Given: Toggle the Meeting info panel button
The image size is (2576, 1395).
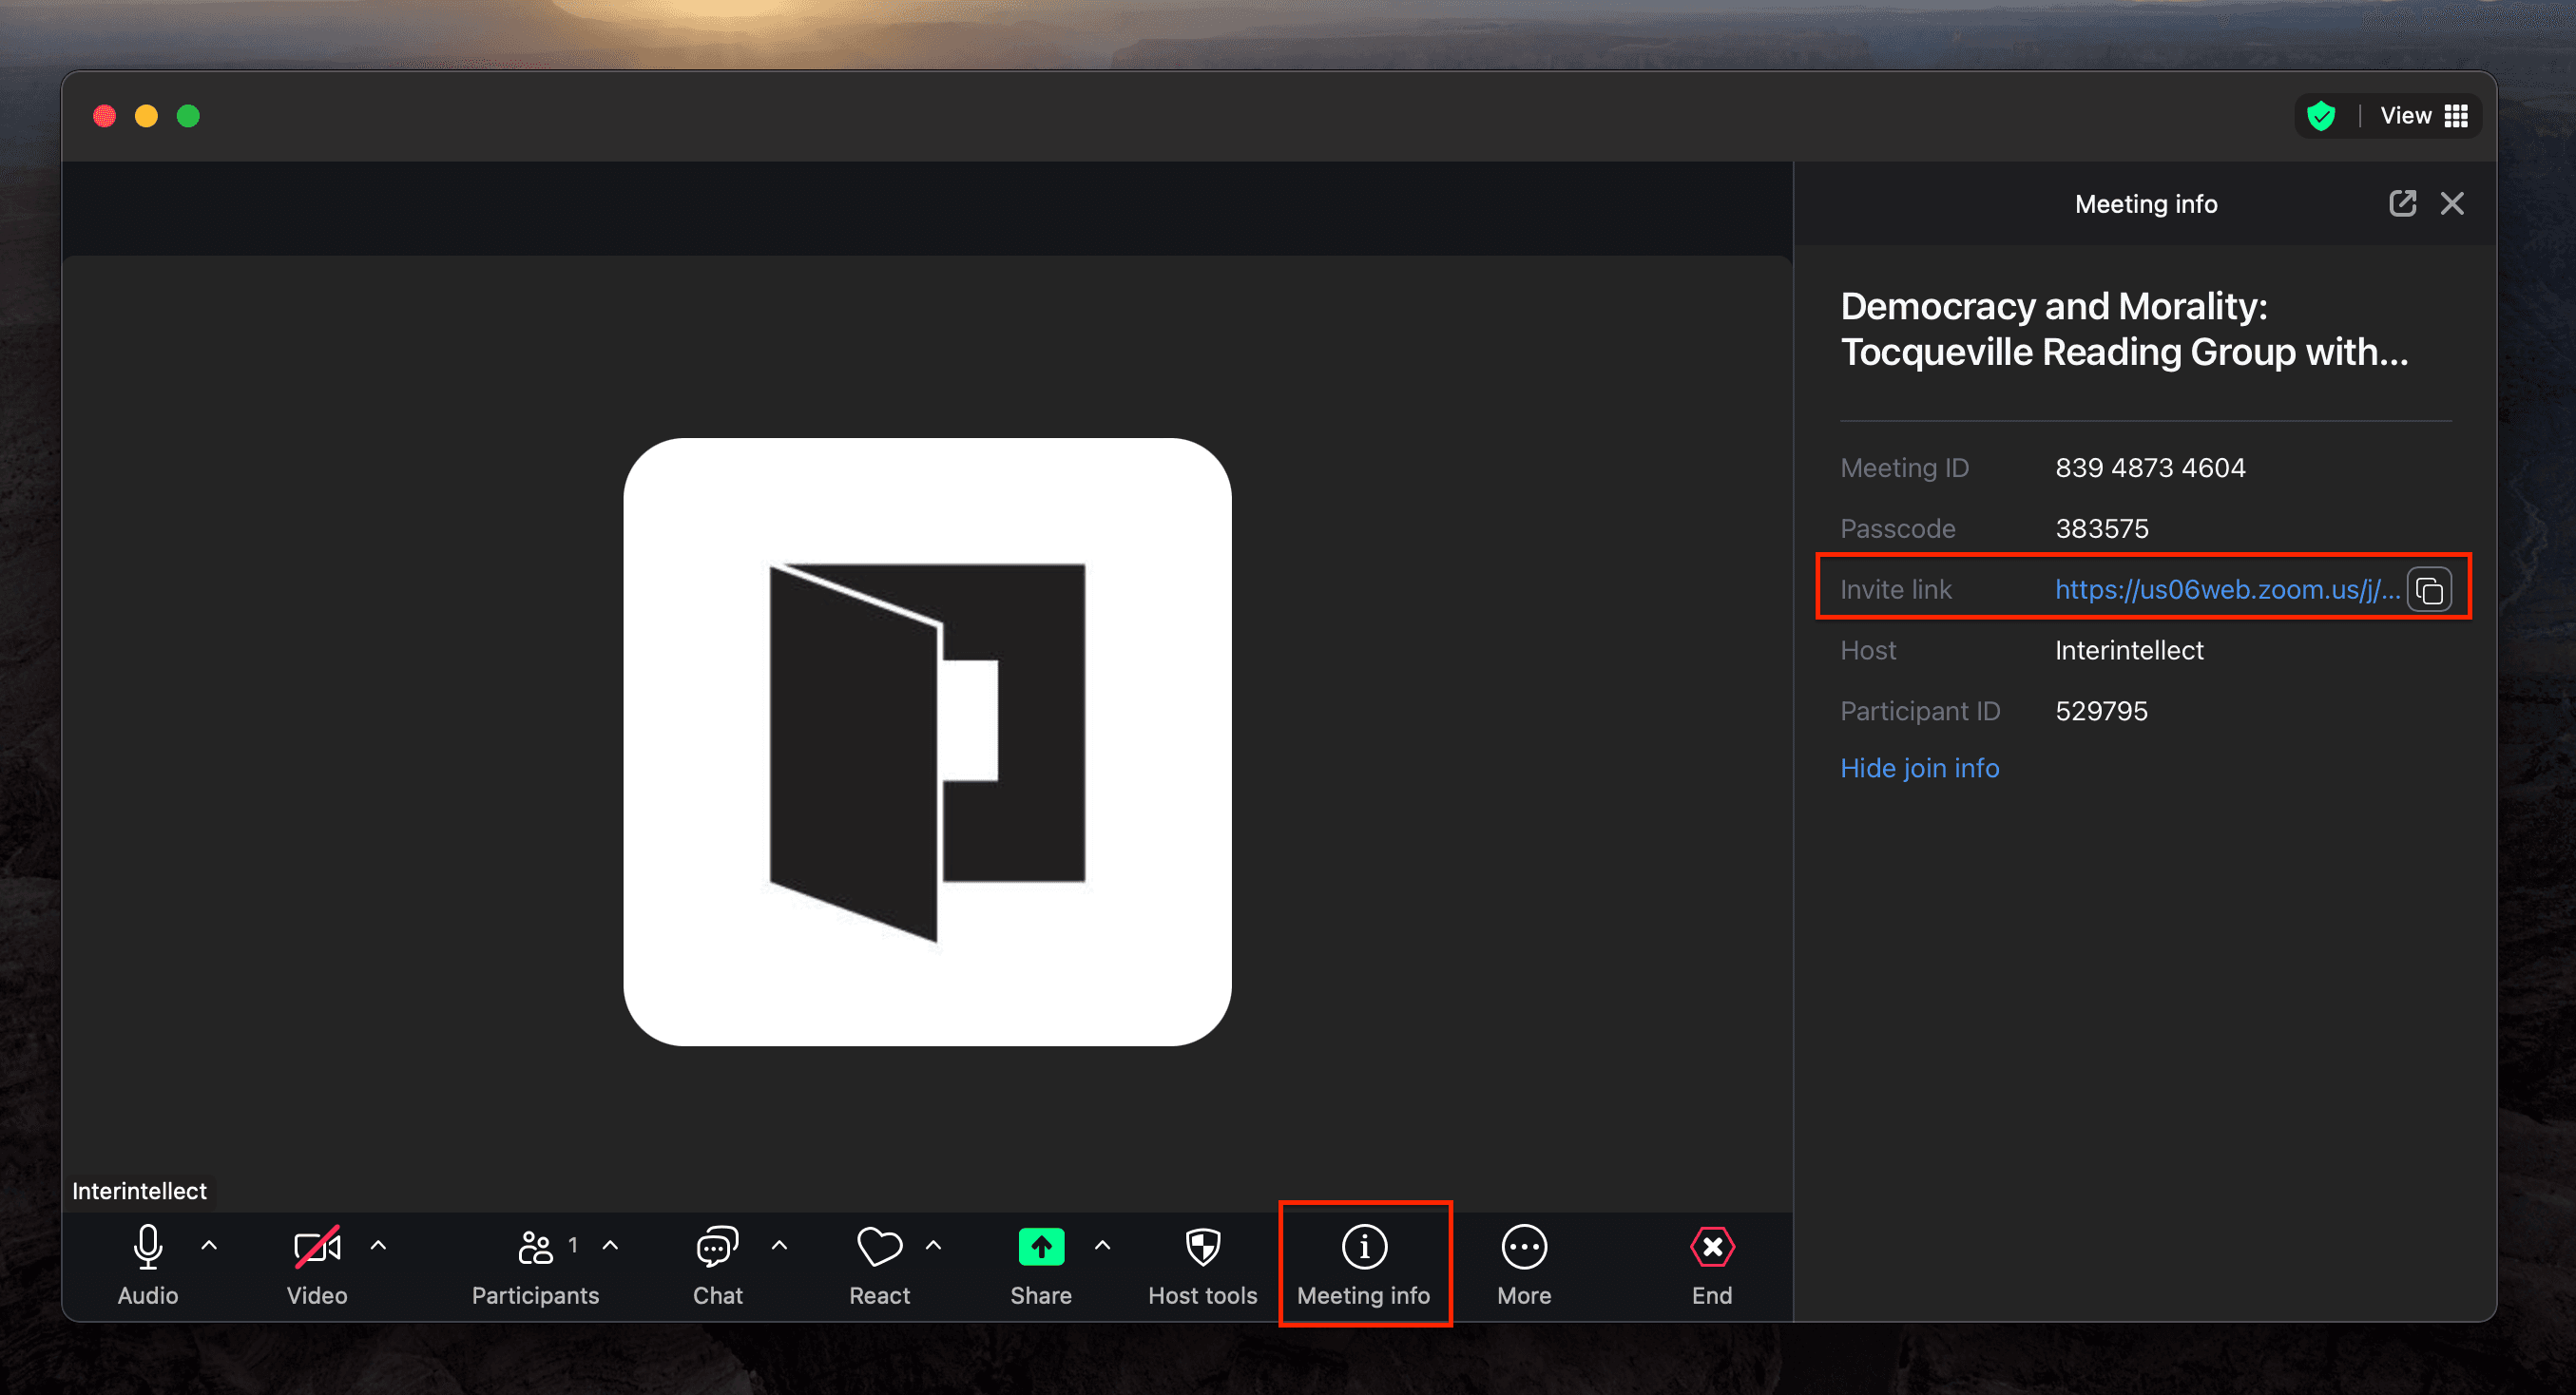Looking at the screenshot, I should (x=1364, y=1264).
